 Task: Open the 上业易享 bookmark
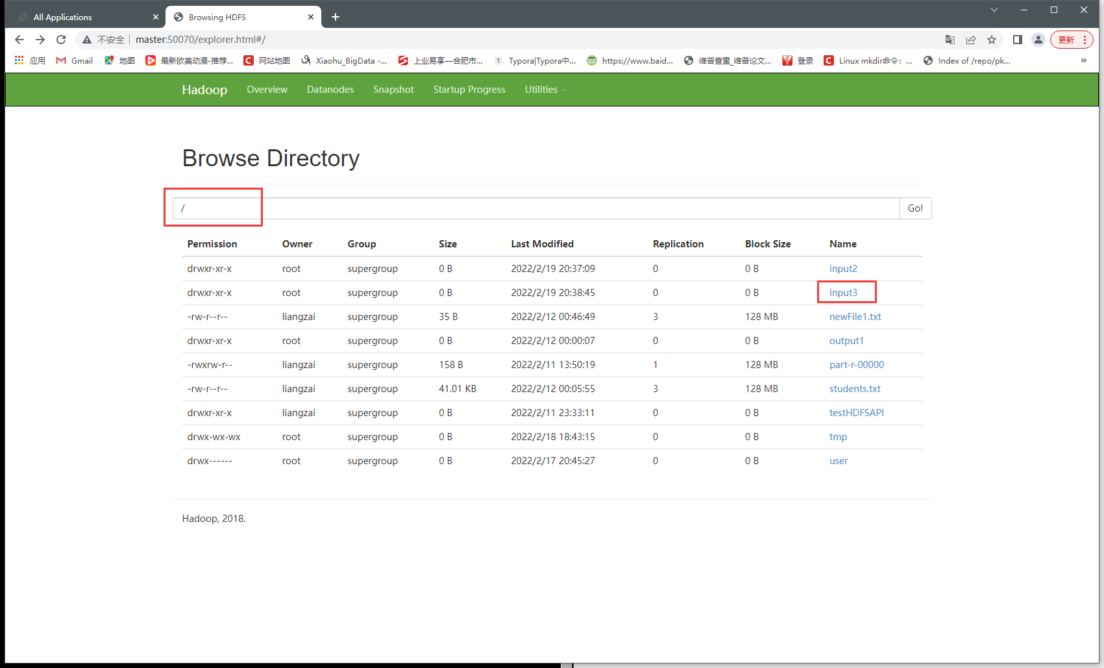pyautogui.click(x=441, y=60)
